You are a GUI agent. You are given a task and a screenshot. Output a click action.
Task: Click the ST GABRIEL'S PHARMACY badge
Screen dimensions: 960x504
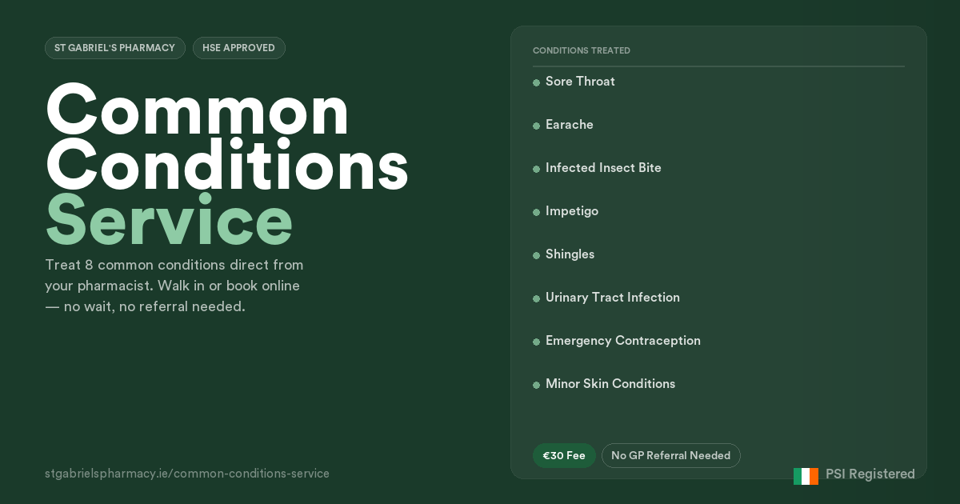click(x=115, y=48)
